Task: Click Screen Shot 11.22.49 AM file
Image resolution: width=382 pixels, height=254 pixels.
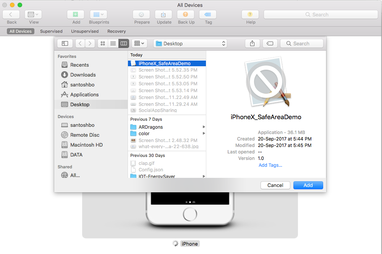Action: pyautogui.click(x=167, y=97)
